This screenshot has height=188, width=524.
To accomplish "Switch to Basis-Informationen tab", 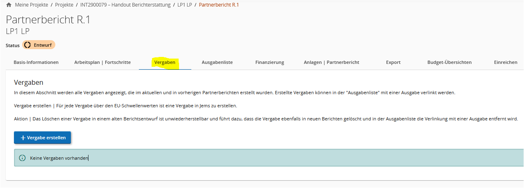I will tap(36, 62).
